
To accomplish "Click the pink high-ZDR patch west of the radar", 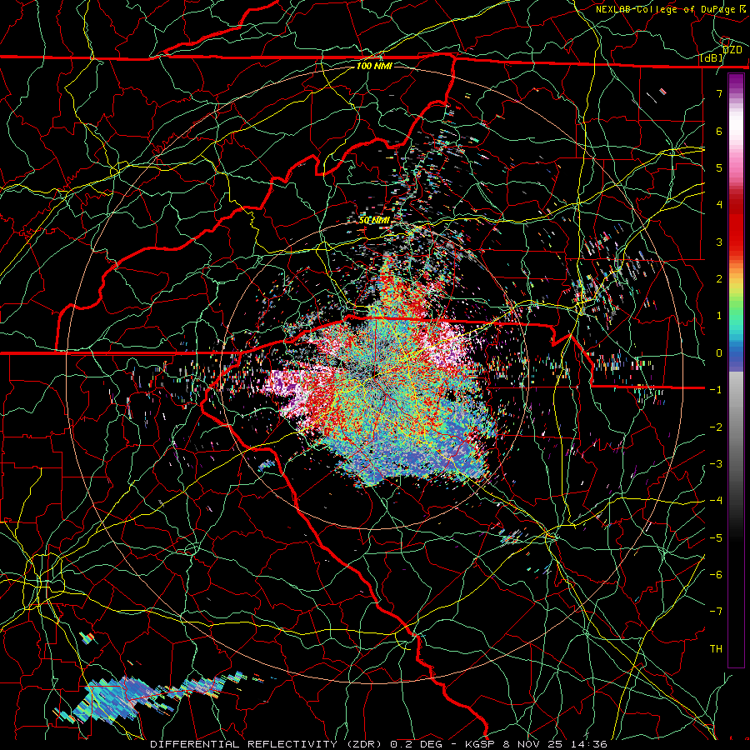I will 291,387.
